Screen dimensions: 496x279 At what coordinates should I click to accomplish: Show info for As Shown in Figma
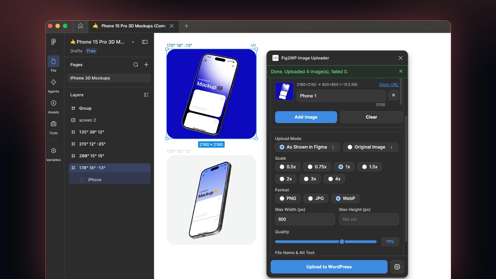(333, 147)
